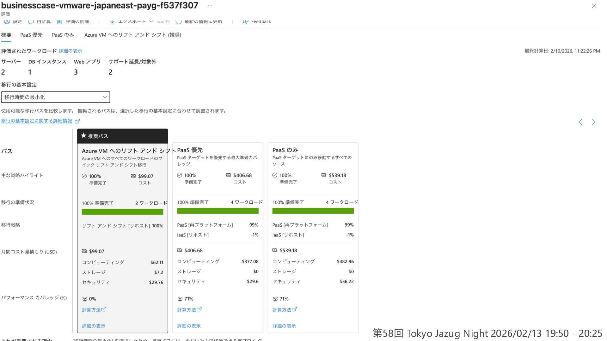Open the Azure VM lift and shift tab
This screenshot has height=341, width=607.
[132, 35]
